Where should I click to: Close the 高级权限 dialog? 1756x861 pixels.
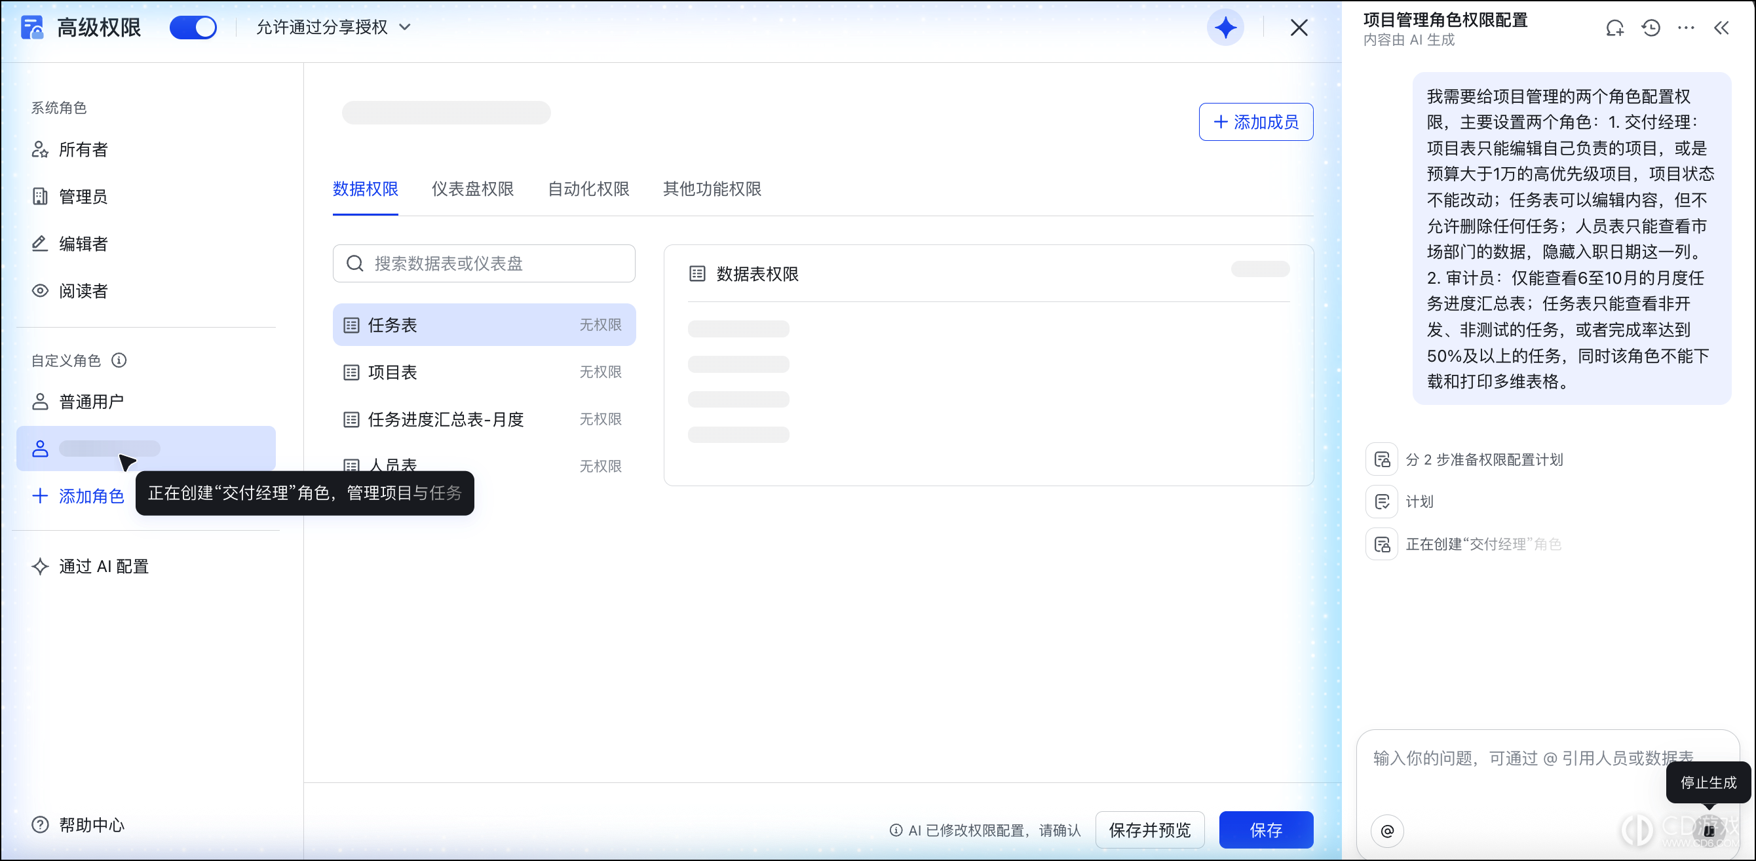click(1299, 28)
